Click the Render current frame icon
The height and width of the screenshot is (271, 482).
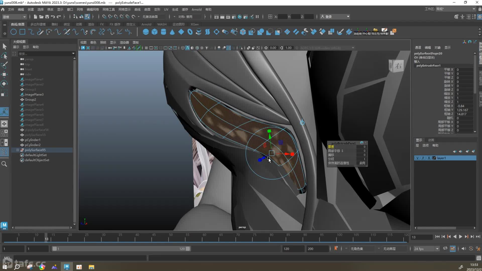pos(222,17)
